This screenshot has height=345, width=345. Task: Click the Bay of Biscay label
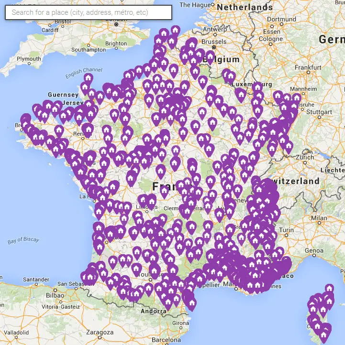[x=23, y=240]
